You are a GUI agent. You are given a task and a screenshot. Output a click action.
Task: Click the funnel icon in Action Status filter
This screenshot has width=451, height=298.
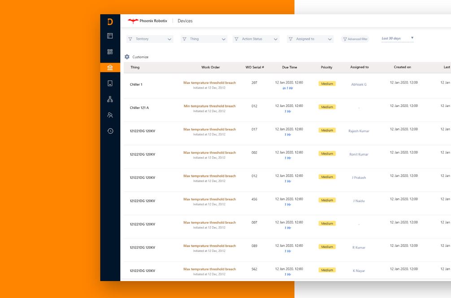pyautogui.click(x=236, y=39)
